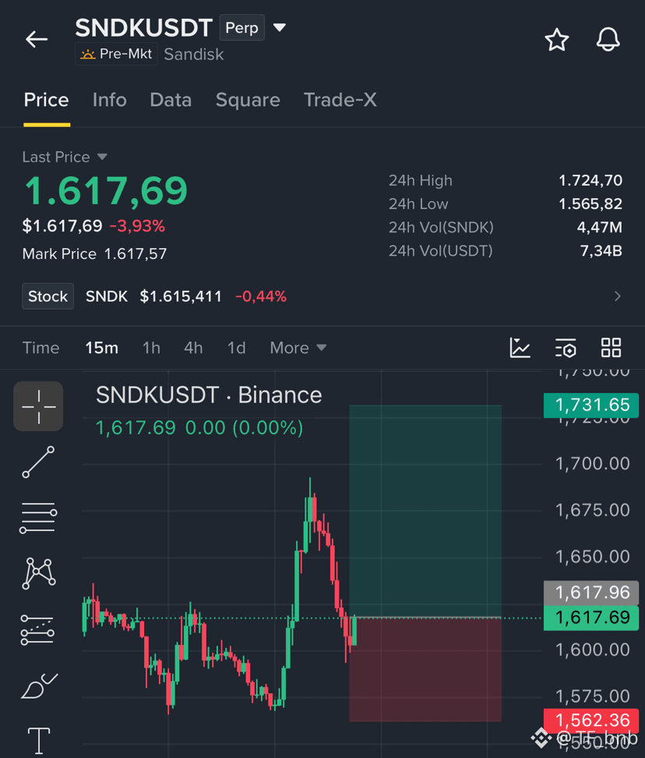Choose the 4h interval
This screenshot has width=645, height=758.
[x=193, y=348]
